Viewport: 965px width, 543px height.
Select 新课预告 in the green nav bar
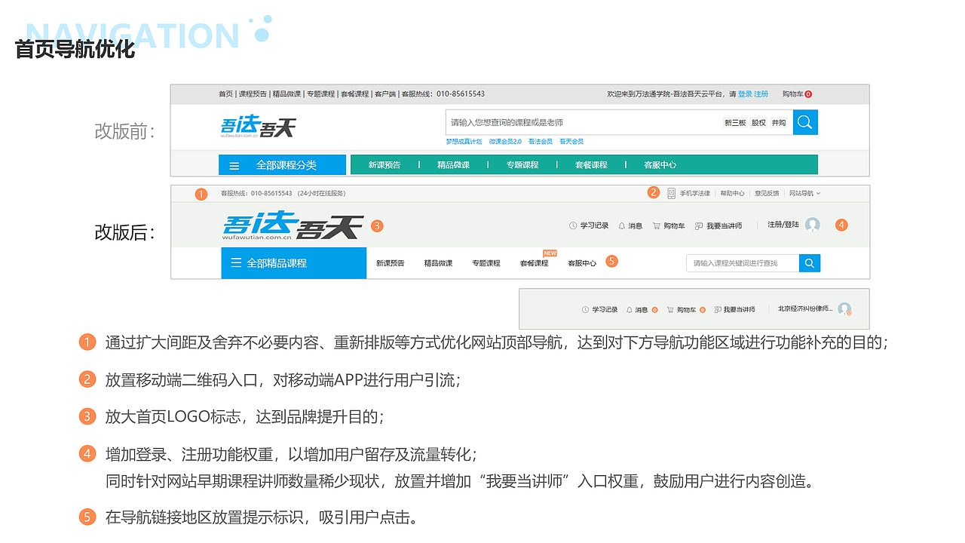(x=384, y=165)
